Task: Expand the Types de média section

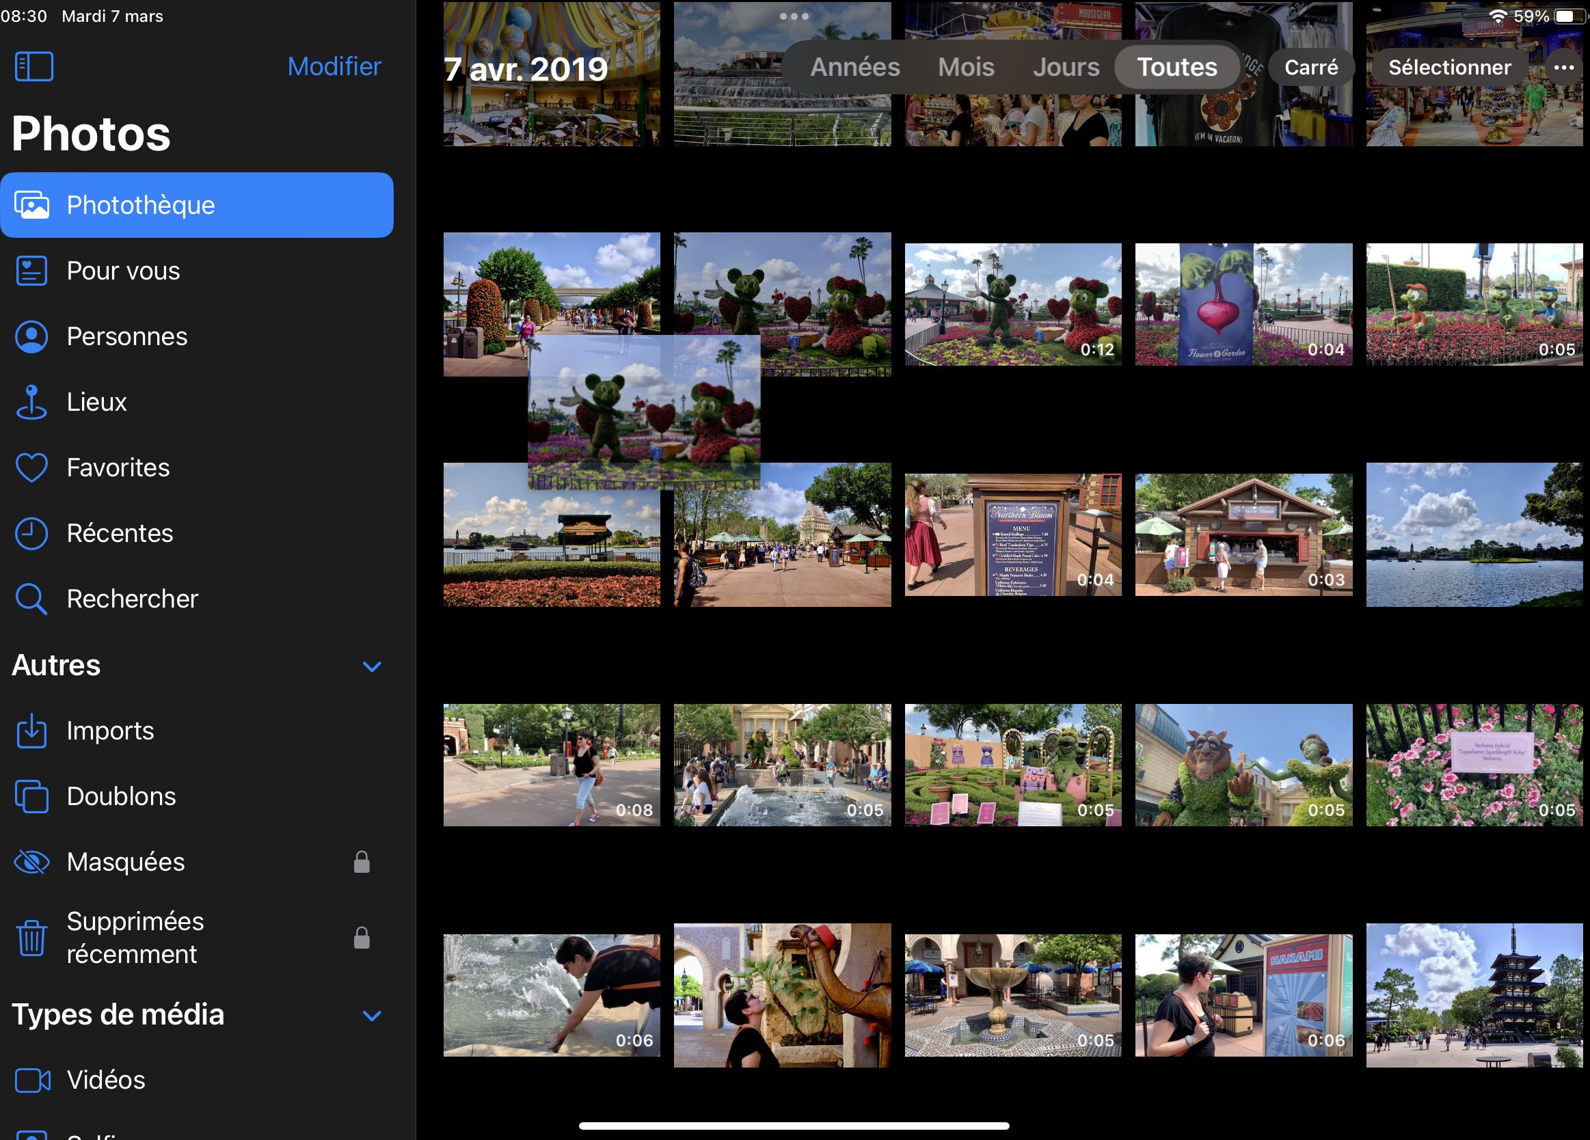Action: (x=377, y=1014)
